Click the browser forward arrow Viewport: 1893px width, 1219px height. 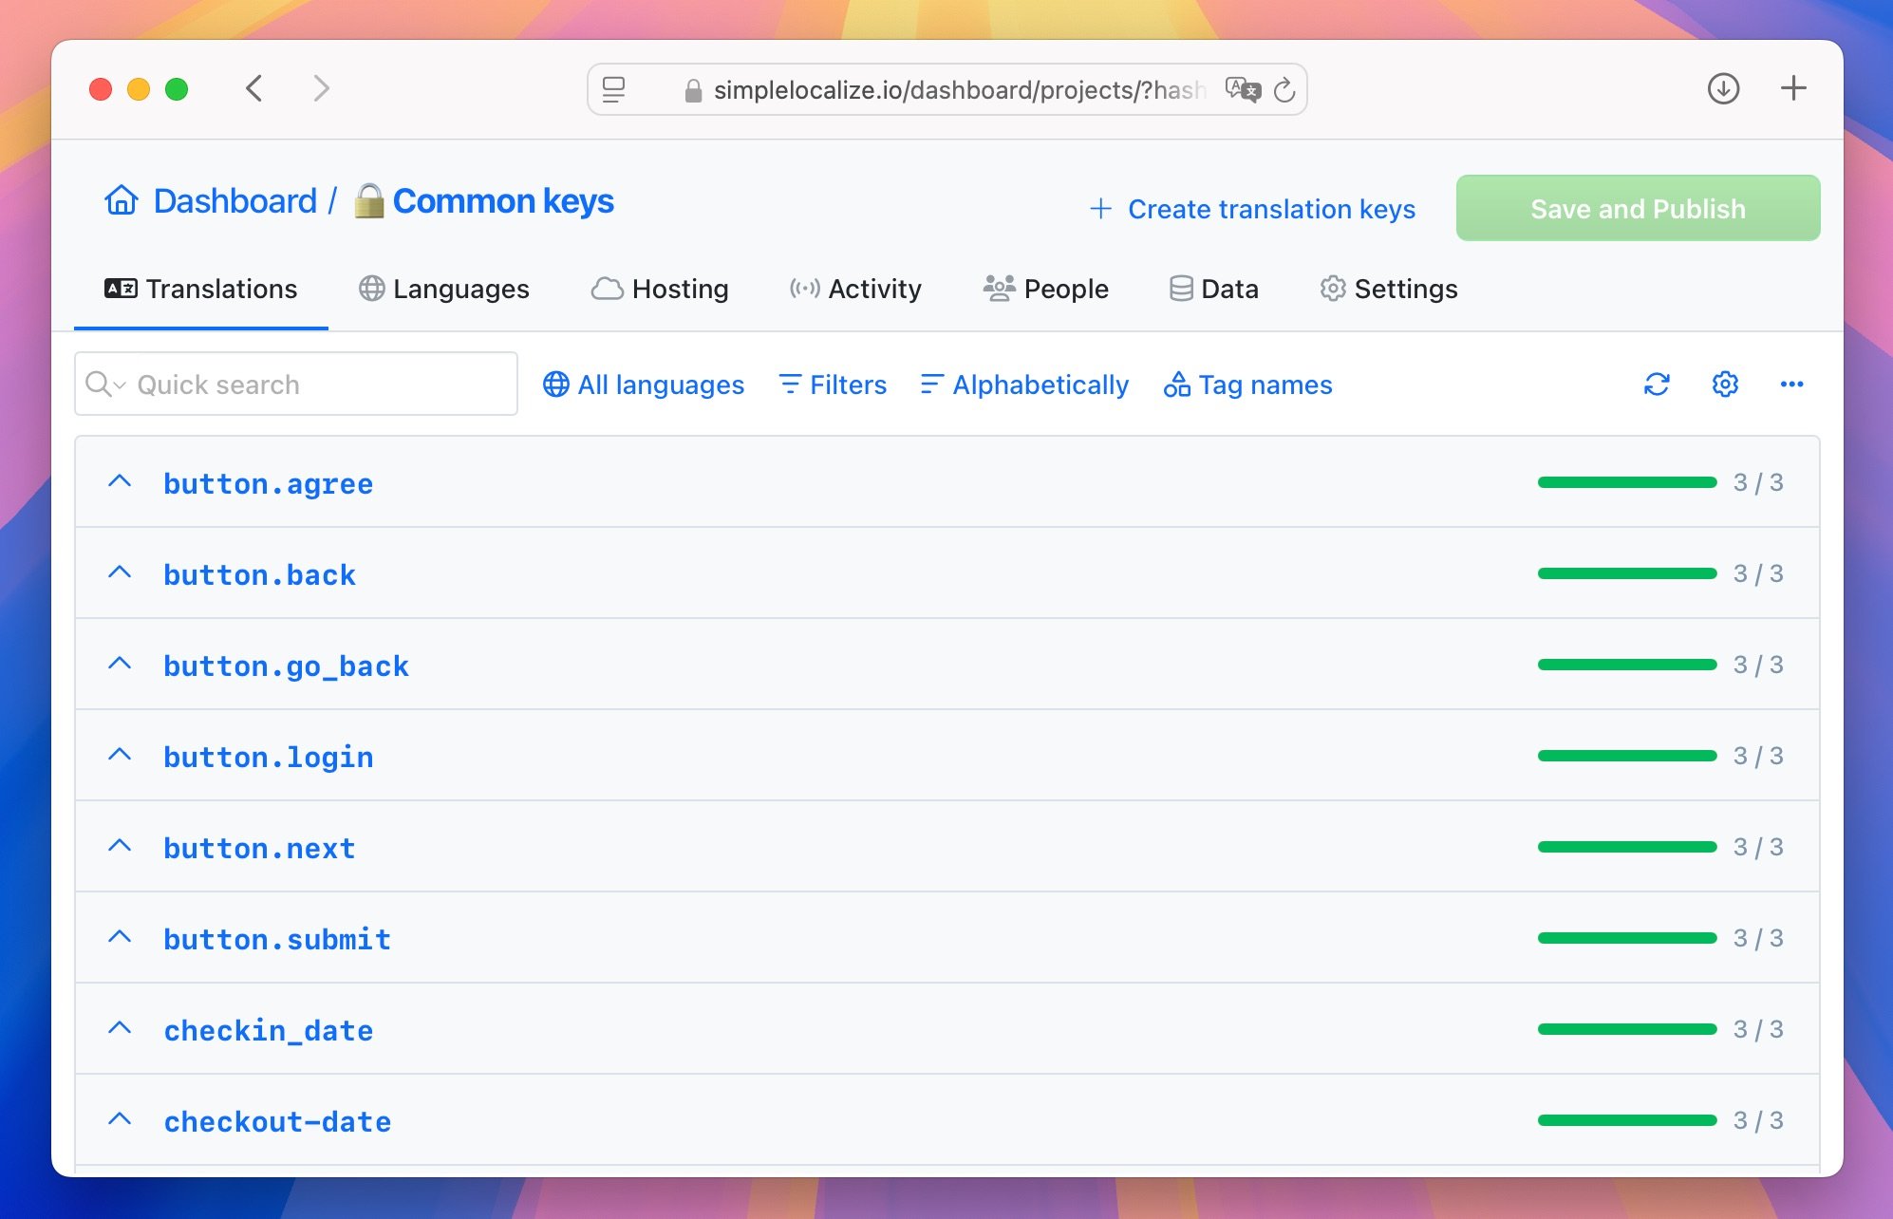click(322, 89)
